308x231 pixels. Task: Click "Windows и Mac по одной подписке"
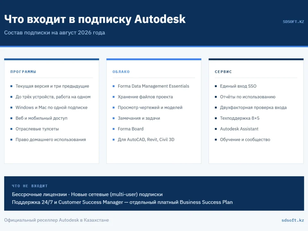[x=51, y=107]
